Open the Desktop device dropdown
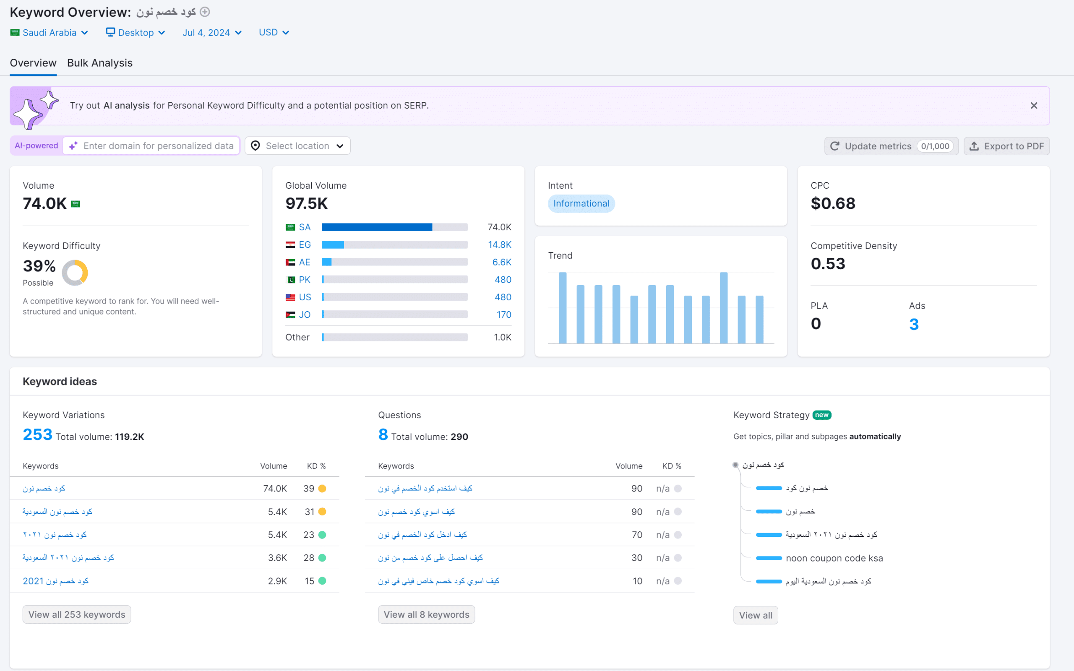 (136, 32)
